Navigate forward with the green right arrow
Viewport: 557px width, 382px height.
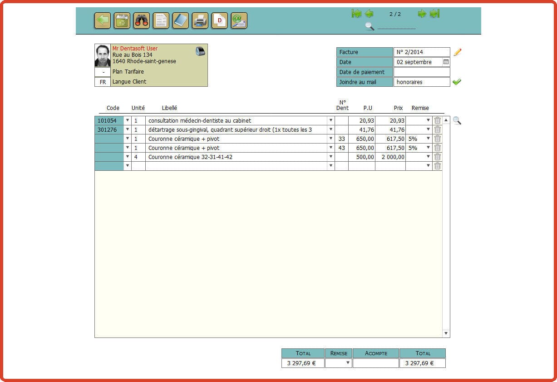(422, 14)
